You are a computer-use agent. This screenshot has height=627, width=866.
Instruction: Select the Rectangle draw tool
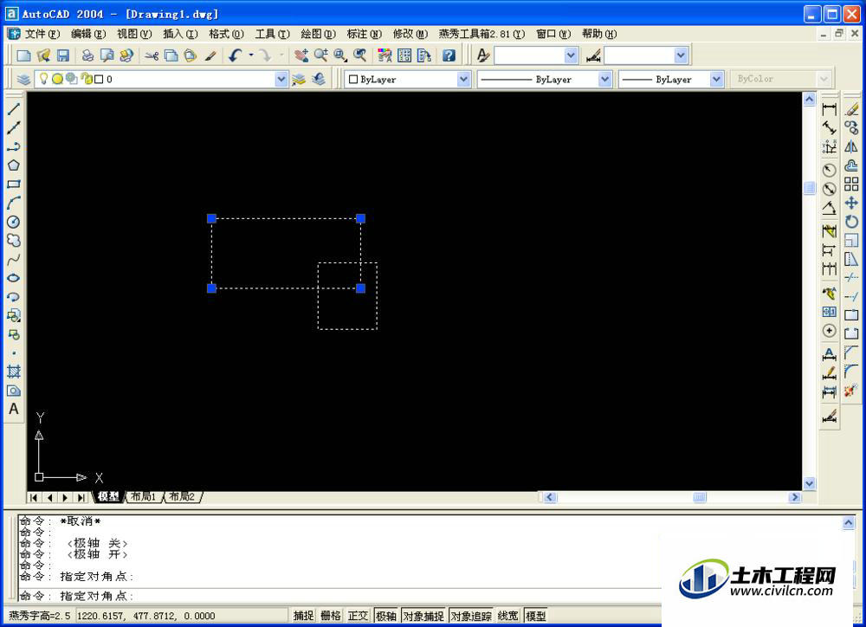[14, 184]
